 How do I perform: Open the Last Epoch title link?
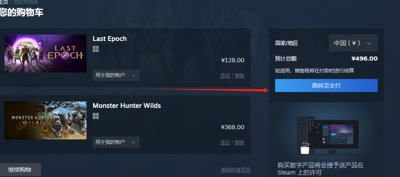(x=110, y=39)
